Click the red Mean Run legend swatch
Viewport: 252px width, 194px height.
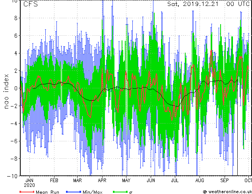coord(27,192)
